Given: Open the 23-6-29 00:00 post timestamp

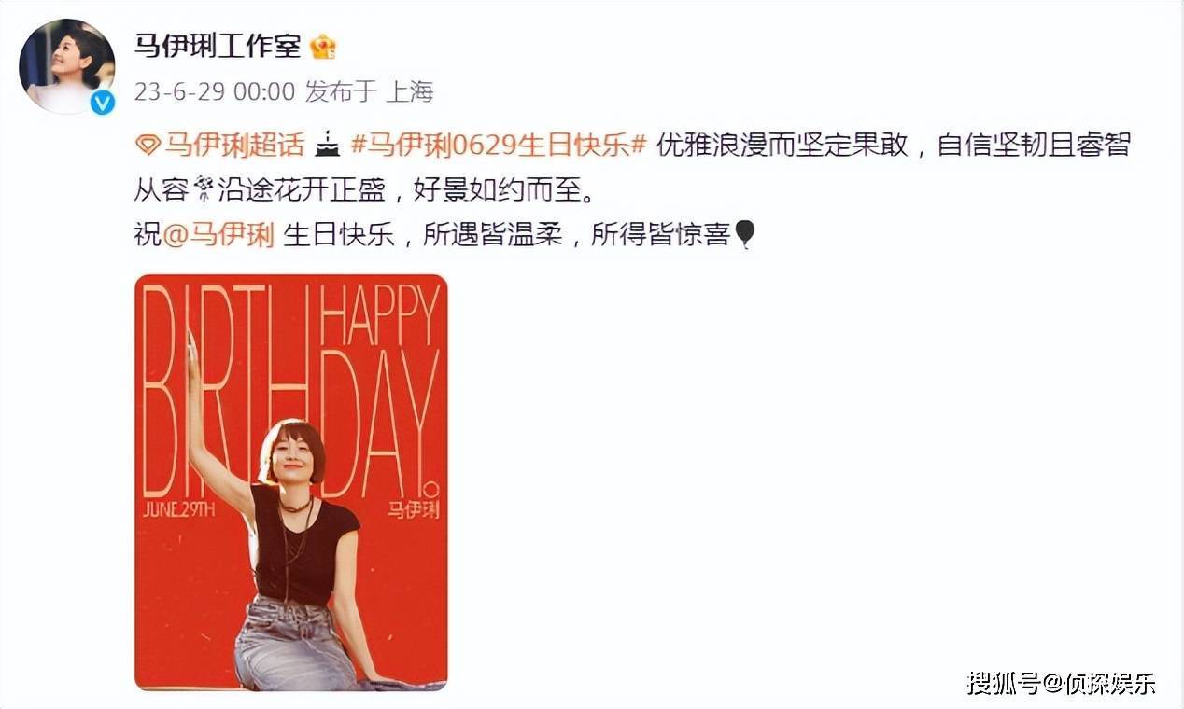Looking at the screenshot, I should (215, 91).
